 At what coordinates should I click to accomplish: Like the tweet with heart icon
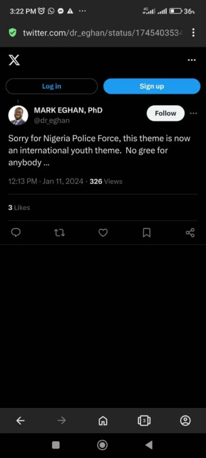point(103,232)
